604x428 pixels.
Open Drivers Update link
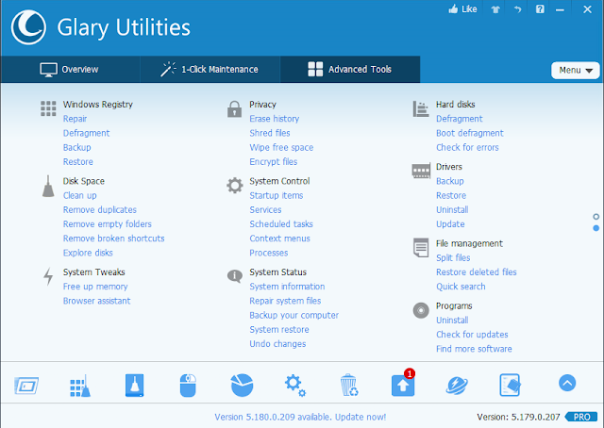click(x=450, y=224)
